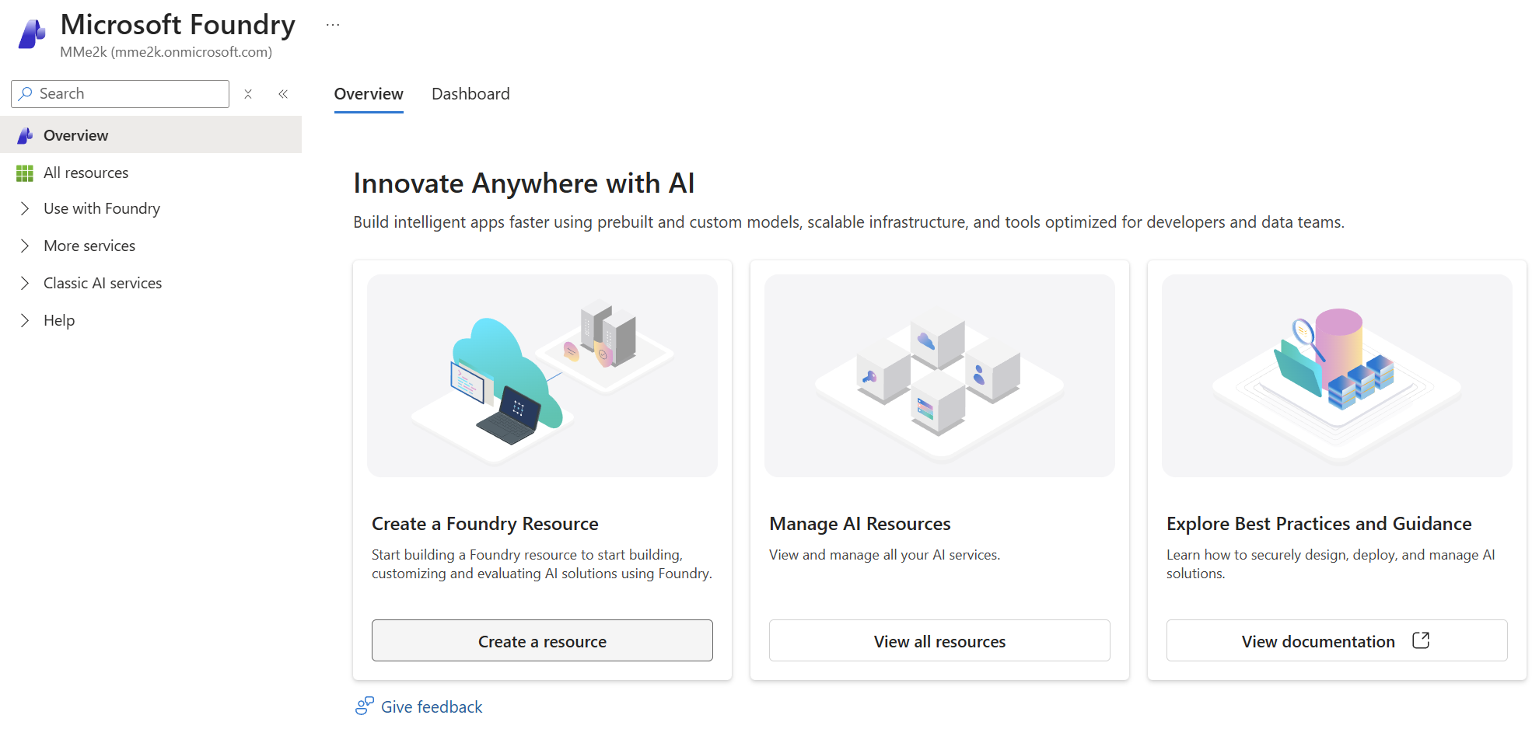Click the Create a resource button

542,640
